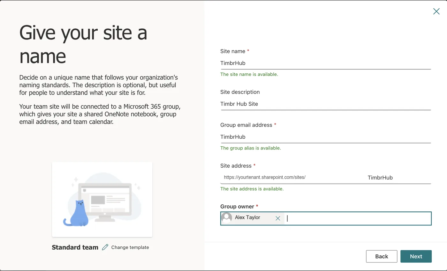Click "The site name is available." message
447x271 pixels.
click(x=249, y=74)
